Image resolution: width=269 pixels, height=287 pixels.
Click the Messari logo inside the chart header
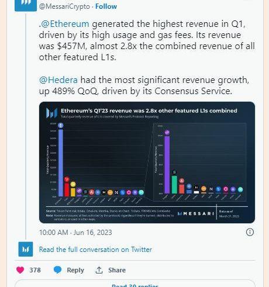pos(51,113)
